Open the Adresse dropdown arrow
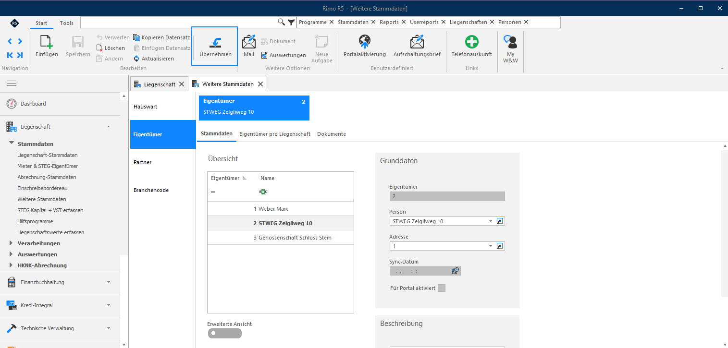Image resolution: width=728 pixels, height=348 pixels. 491,246
